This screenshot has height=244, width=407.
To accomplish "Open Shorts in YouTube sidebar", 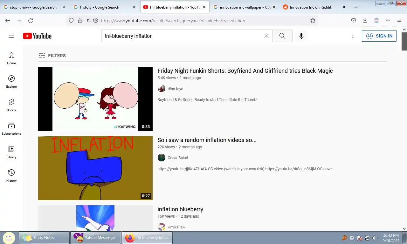I will [11, 105].
